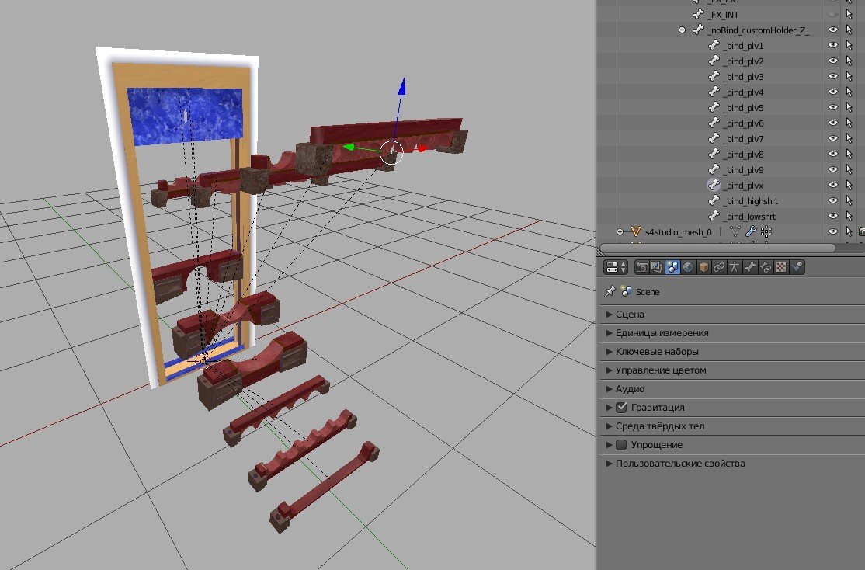
Task: Open the Object properties tab (orange cube)
Action: click(703, 267)
